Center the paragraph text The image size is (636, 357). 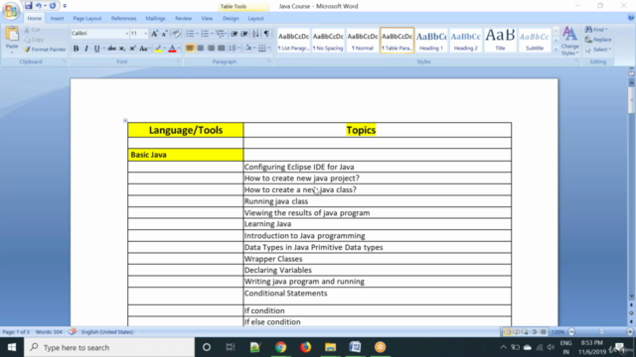point(201,49)
